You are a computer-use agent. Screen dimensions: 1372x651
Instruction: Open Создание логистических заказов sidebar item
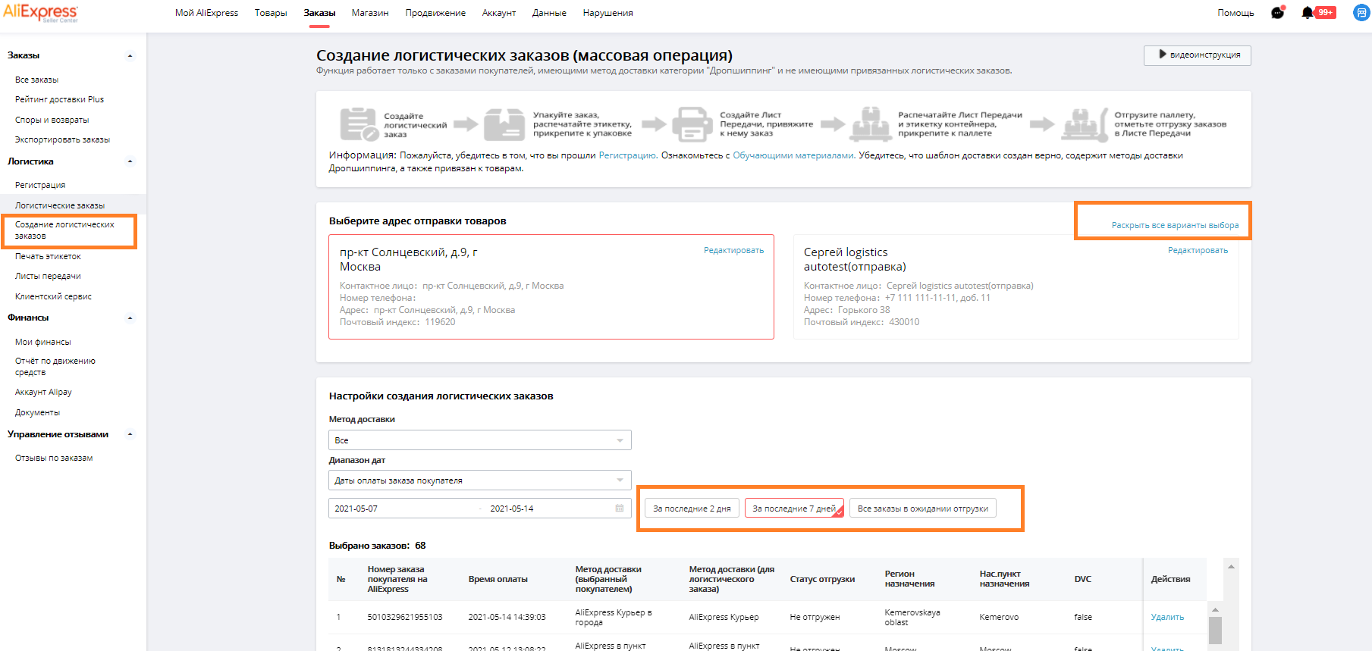pos(64,230)
